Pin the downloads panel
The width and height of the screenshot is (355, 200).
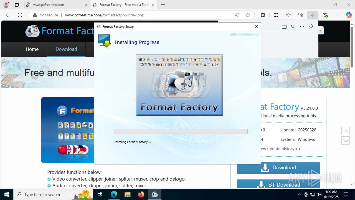click(311, 27)
